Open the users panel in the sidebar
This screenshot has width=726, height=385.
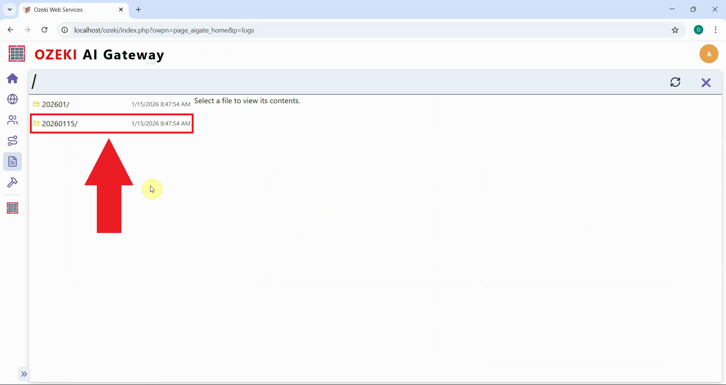(12, 120)
